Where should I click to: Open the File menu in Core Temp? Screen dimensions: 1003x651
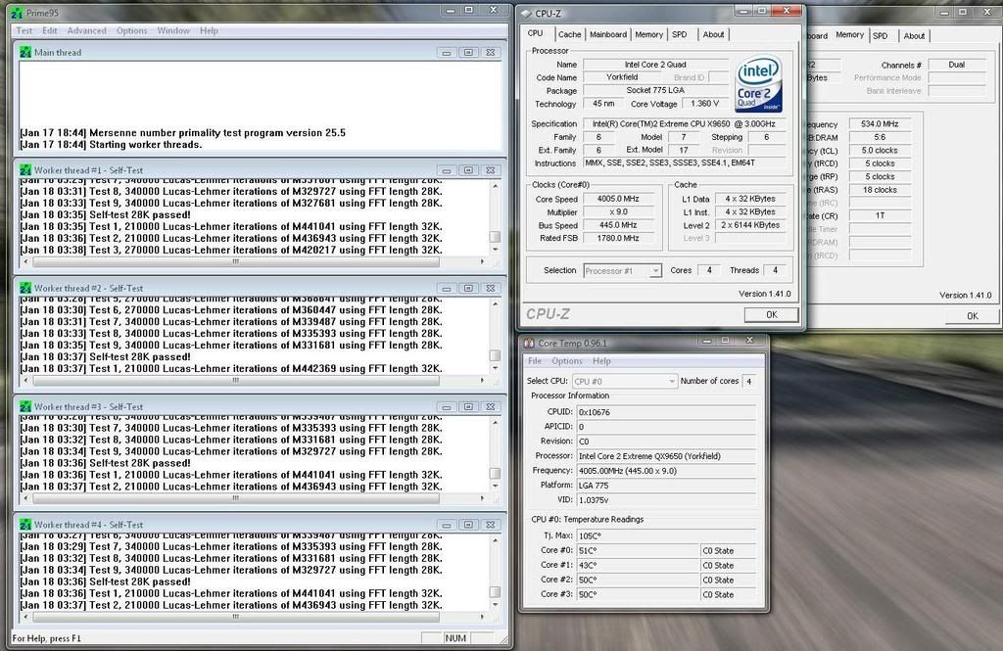click(x=535, y=361)
